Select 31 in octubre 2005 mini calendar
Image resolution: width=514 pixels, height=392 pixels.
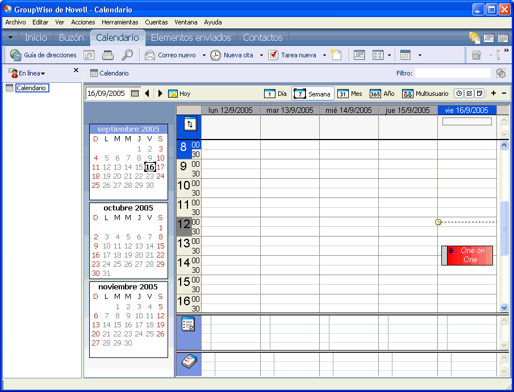coord(107,273)
